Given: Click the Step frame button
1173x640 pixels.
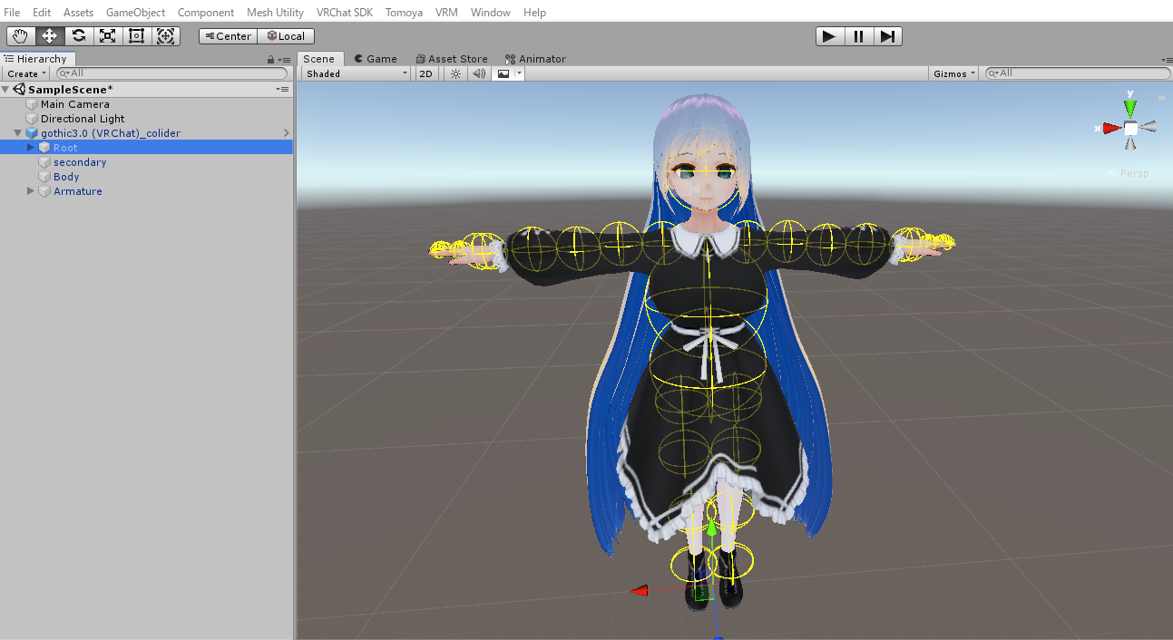Looking at the screenshot, I should [887, 36].
